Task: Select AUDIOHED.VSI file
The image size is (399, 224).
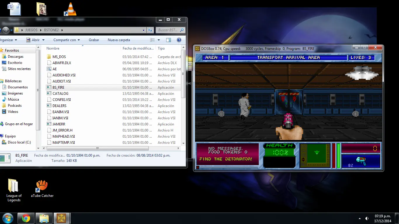Action: [x=64, y=75]
